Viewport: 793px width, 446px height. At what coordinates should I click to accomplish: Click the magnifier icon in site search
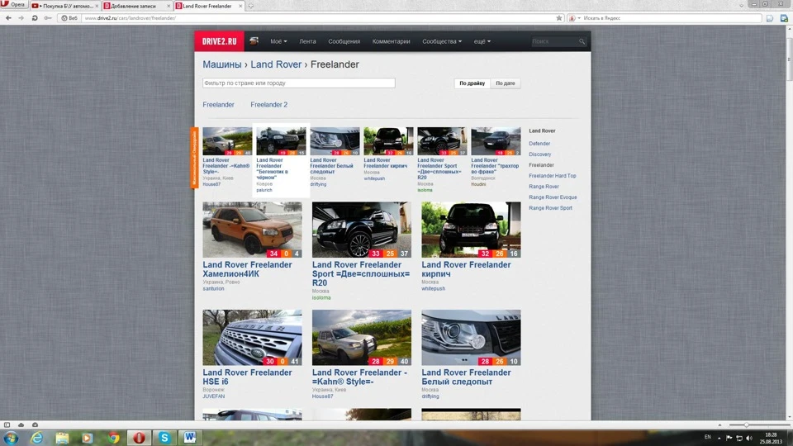click(x=582, y=41)
